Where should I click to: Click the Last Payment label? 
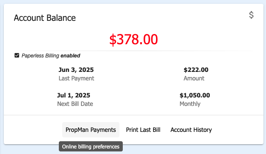click(x=76, y=78)
